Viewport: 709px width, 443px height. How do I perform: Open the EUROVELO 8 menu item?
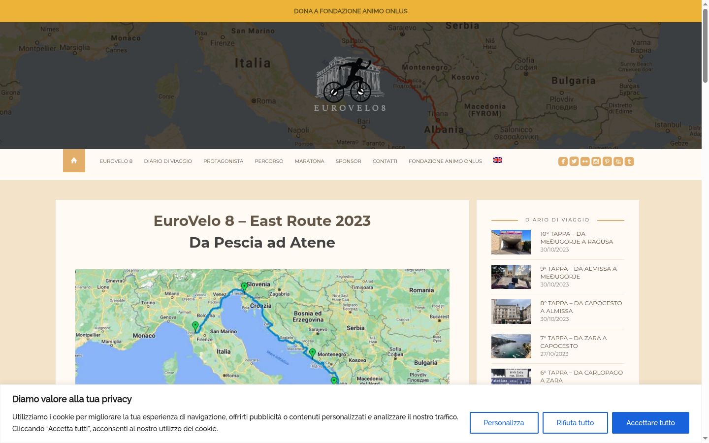coord(116,161)
